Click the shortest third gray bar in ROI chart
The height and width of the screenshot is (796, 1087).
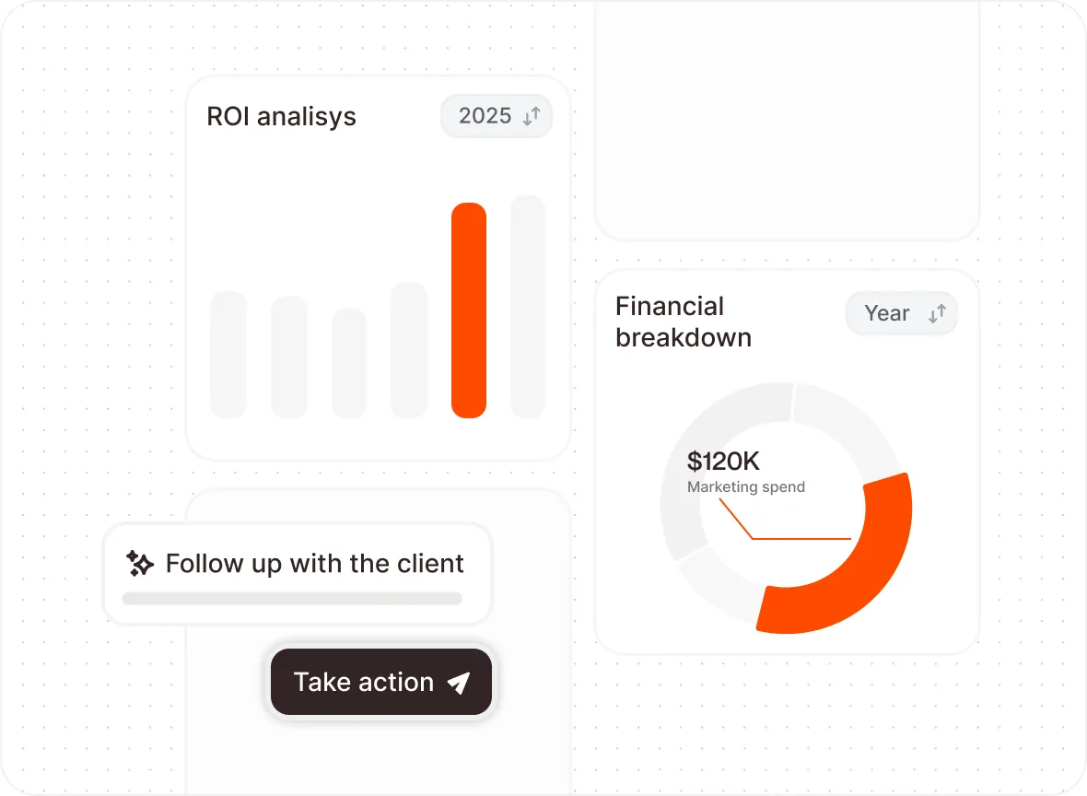coord(349,363)
